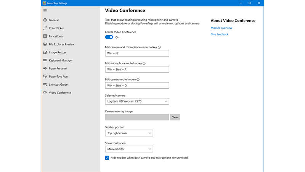305x172 pixels.
Task: Open the hamburger navigation menu
Action: (45, 10)
